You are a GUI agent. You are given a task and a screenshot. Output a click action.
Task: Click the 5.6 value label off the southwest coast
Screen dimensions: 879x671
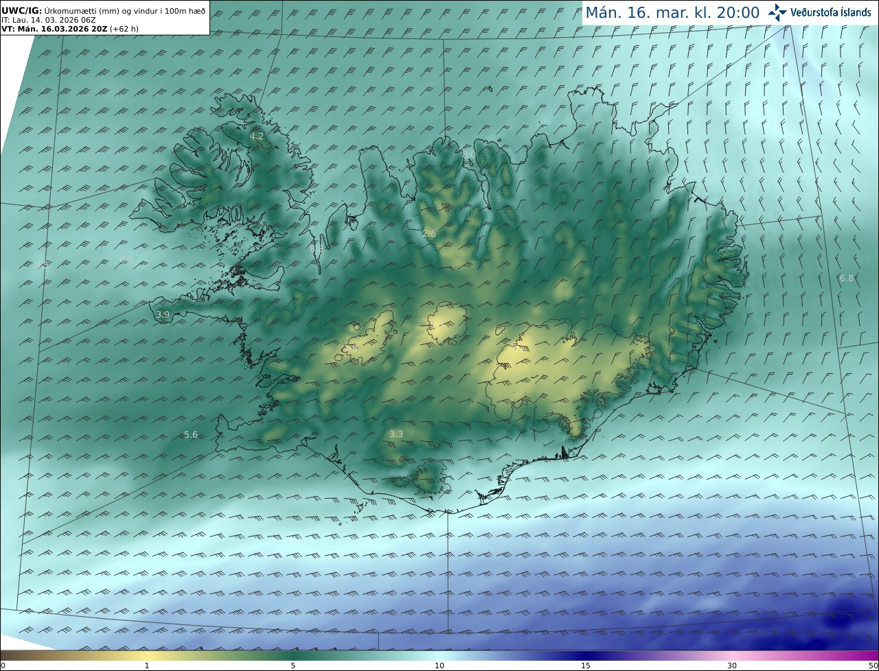pos(191,435)
